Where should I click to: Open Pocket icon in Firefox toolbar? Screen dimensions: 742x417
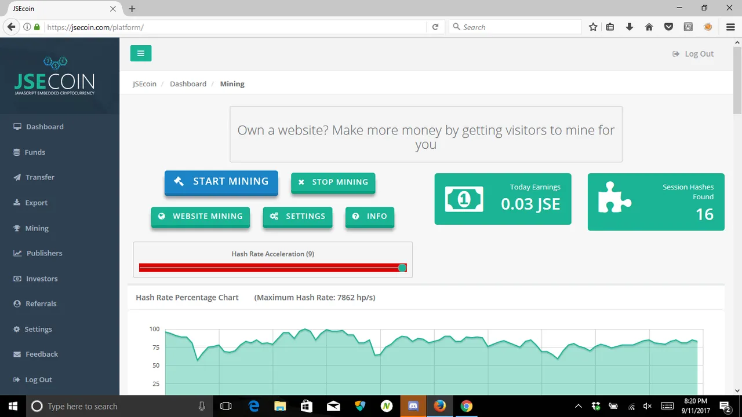(668, 27)
